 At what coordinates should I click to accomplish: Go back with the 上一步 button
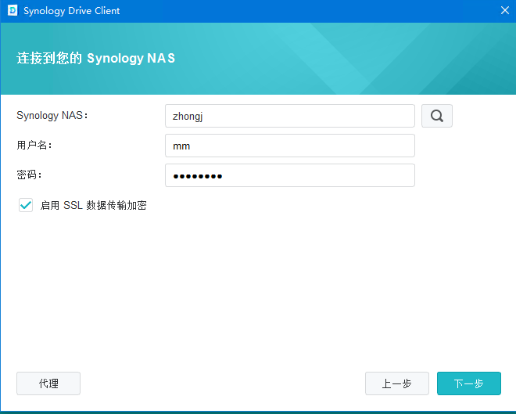[397, 383]
